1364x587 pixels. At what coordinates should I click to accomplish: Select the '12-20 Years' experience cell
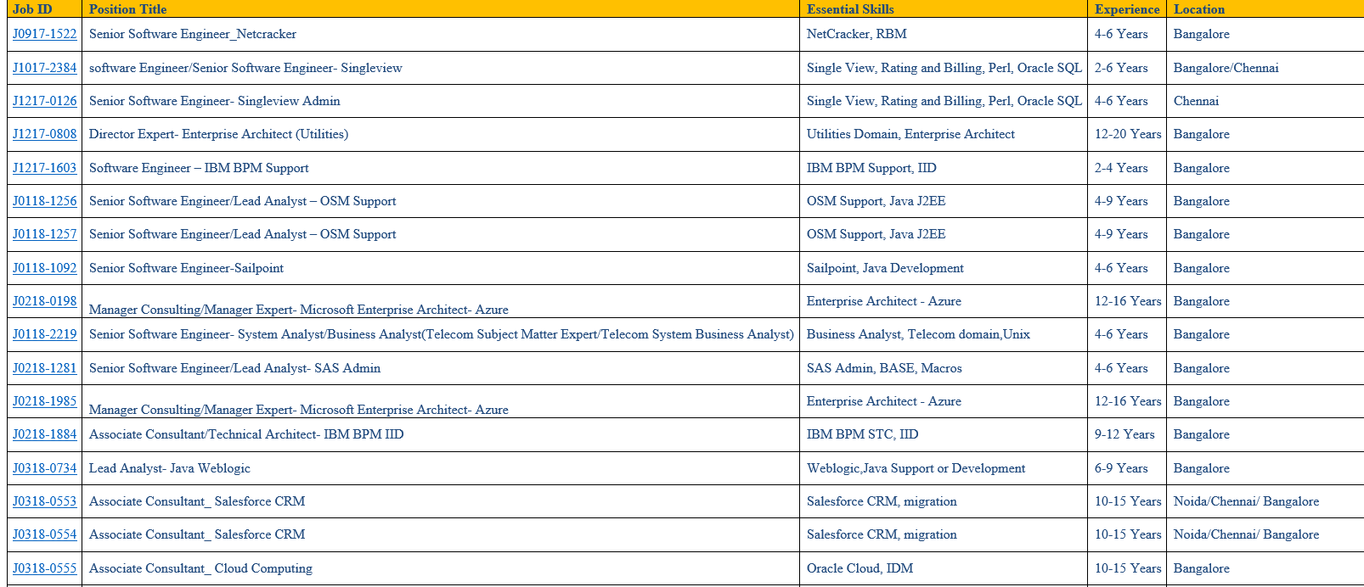pyautogui.click(x=1127, y=134)
